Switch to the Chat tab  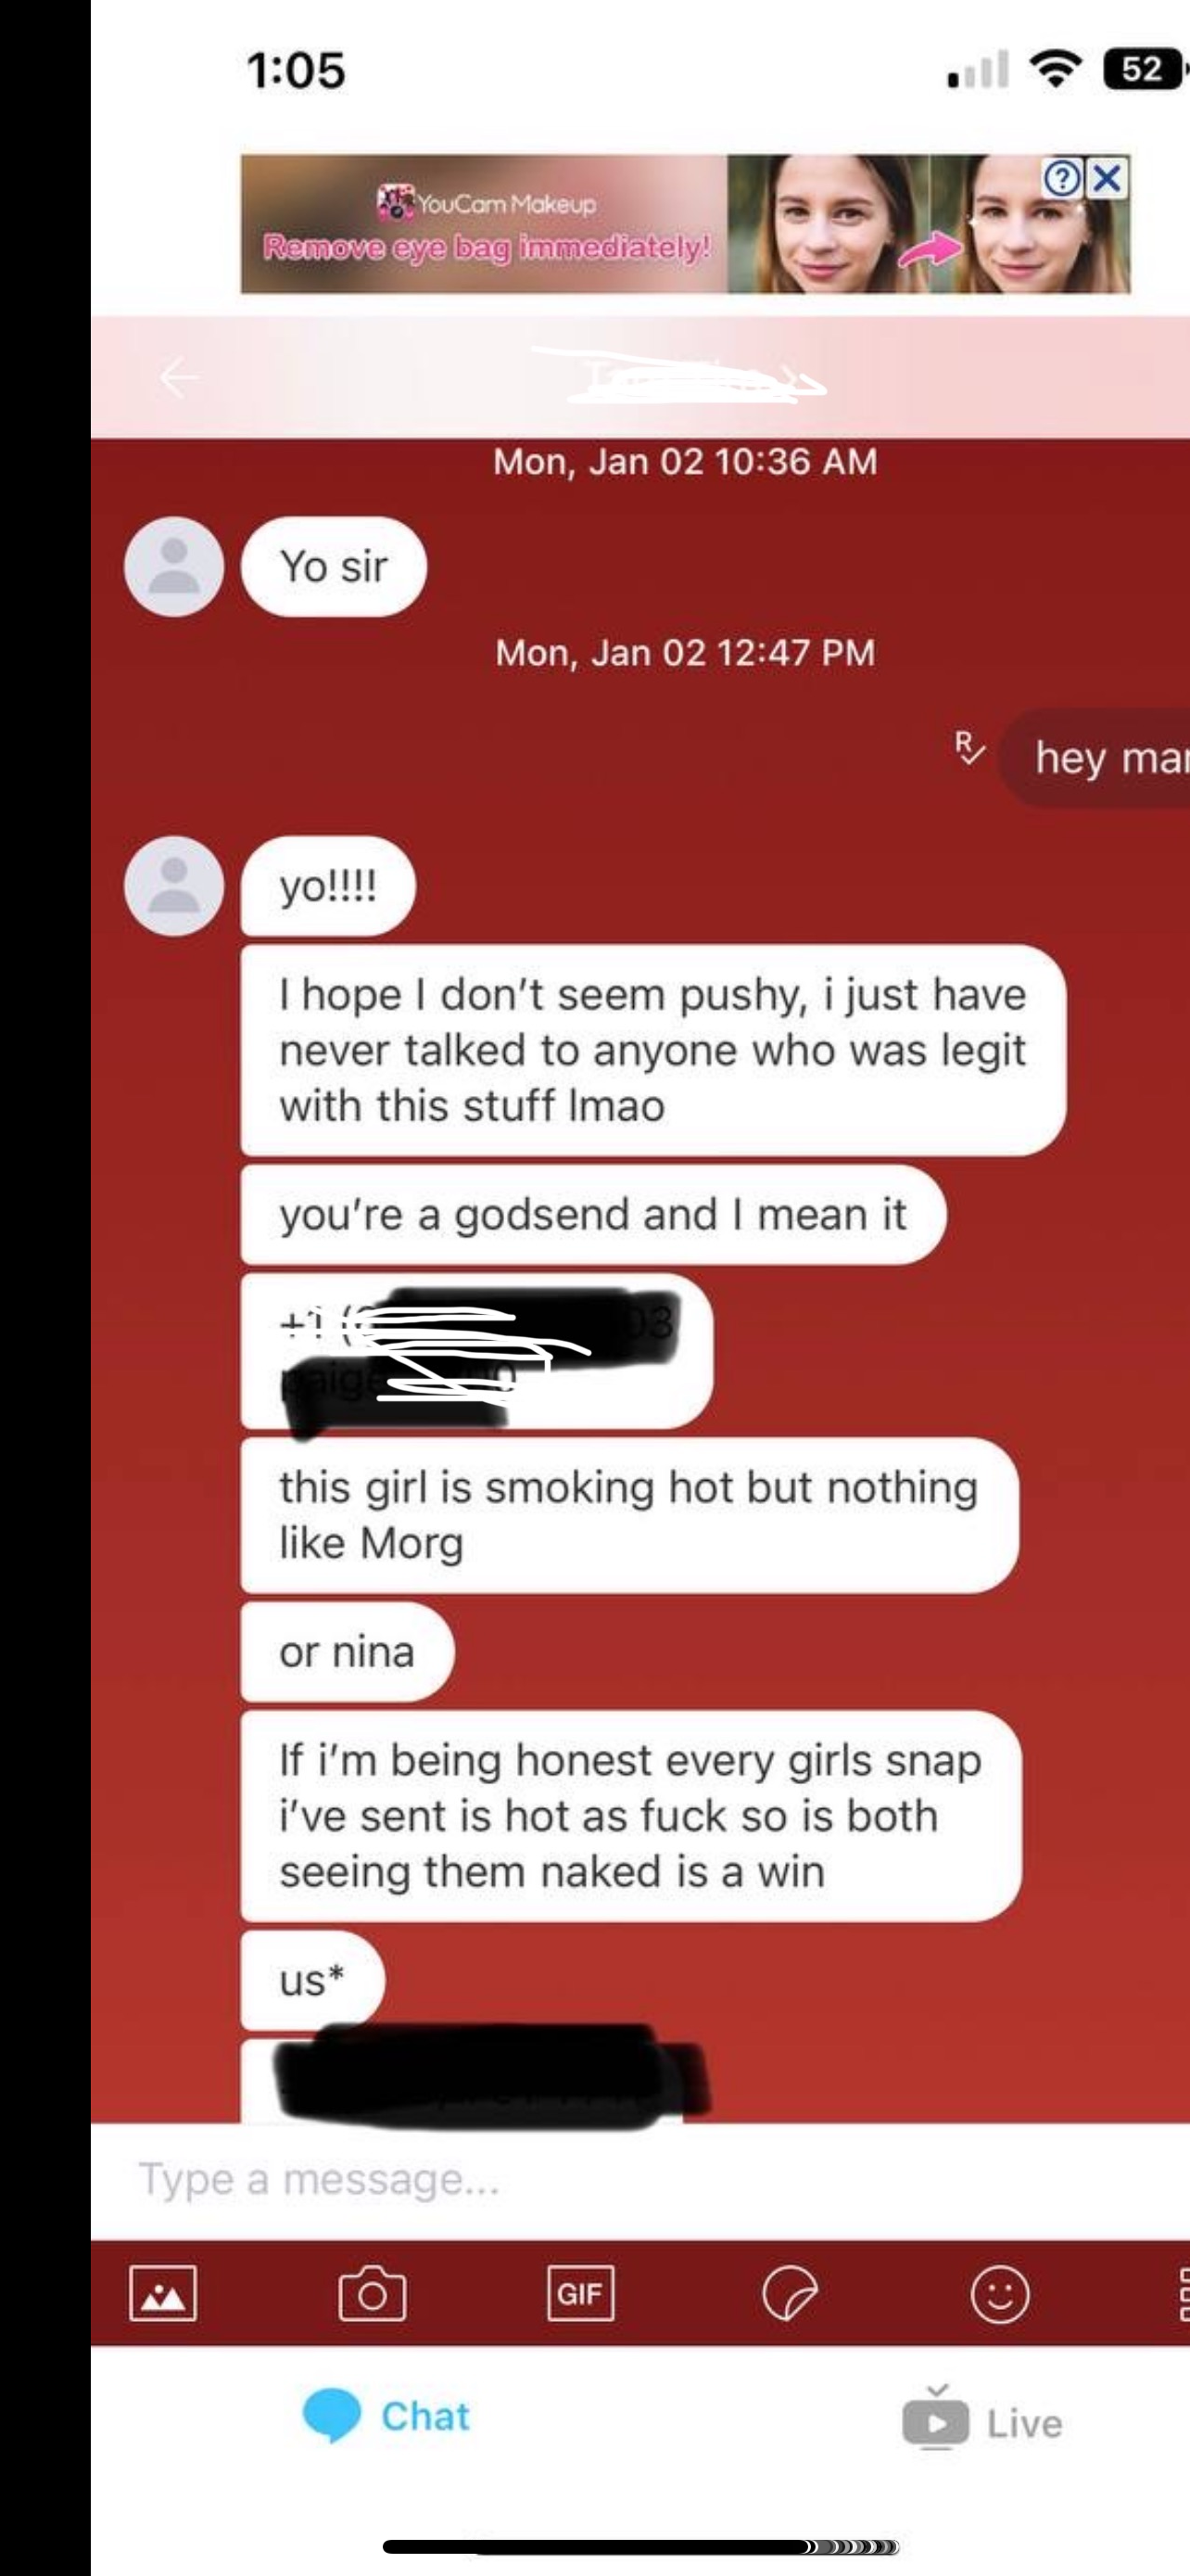coord(386,2416)
